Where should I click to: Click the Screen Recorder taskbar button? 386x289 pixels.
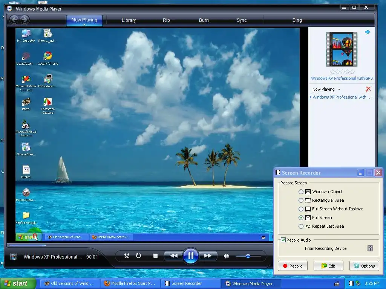pyautogui.click(x=190, y=283)
